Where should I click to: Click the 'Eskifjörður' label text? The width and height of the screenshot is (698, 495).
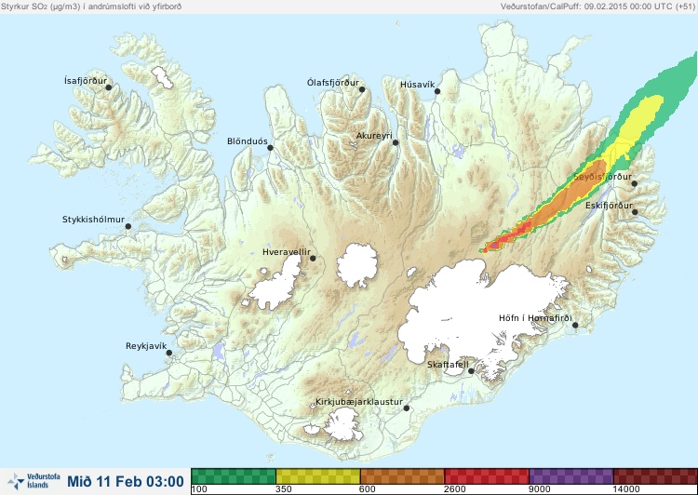pos(609,206)
